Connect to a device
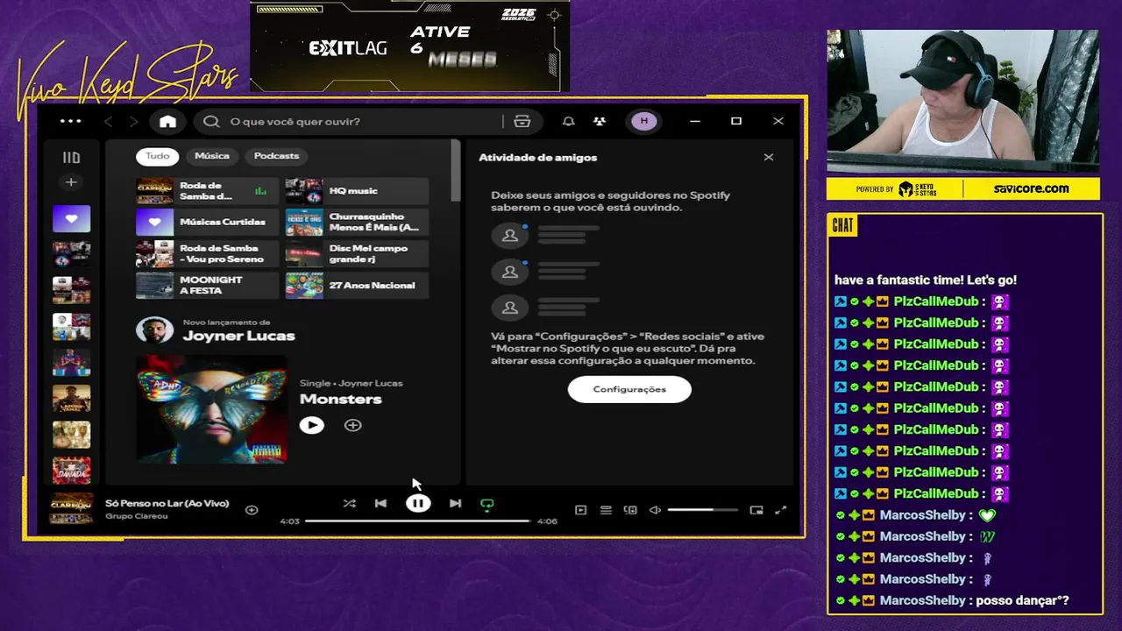Viewport: 1122px width, 631px height. (x=630, y=509)
